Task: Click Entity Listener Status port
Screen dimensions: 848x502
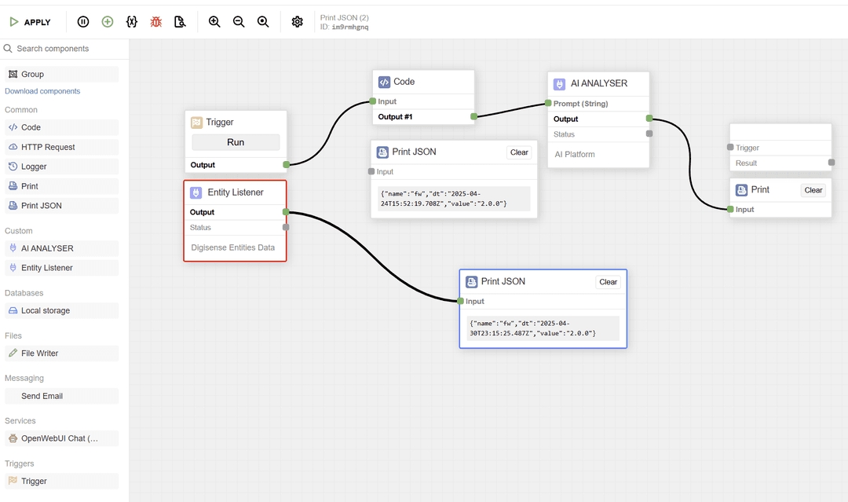Action: point(286,227)
